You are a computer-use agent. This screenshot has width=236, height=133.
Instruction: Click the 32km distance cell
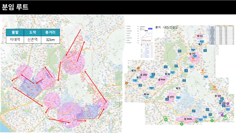(50, 40)
